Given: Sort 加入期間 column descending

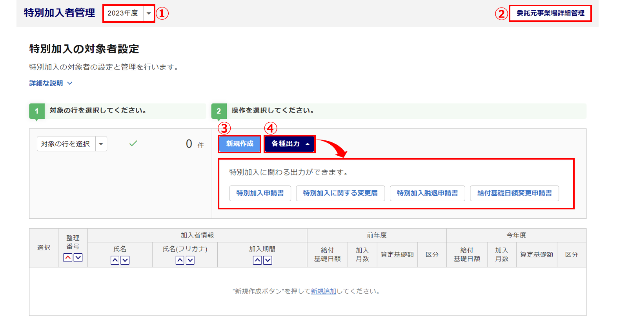Looking at the screenshot, I should [268, 260].
